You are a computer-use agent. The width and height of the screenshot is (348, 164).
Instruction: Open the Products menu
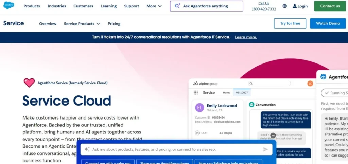coord(32,6)
